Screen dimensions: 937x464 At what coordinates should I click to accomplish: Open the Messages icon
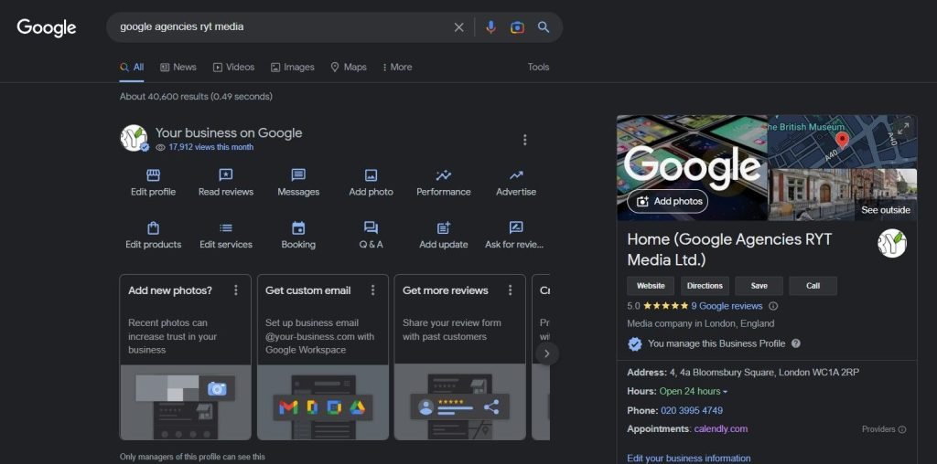[x=298, y=175]
